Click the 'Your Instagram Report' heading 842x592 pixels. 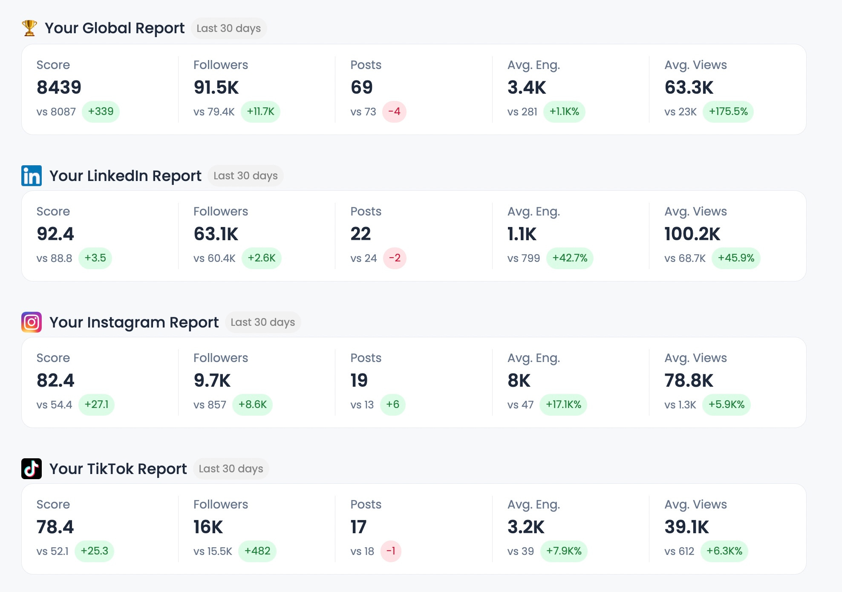pyautogui.click(x=134, y=322)
